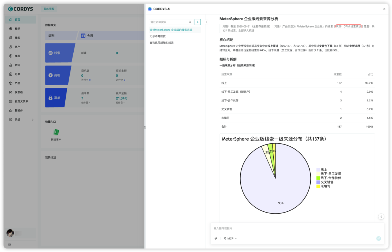392x252 pixels.
Task: Open 智能体 in the sidebar
Action: (x=20, y=110)
